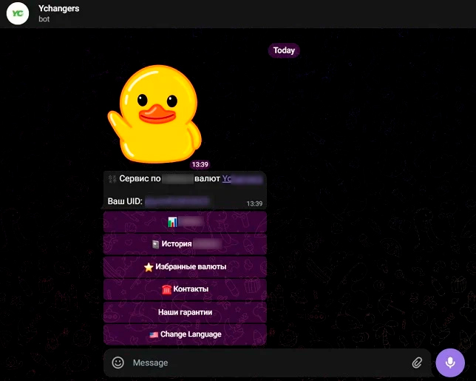Click the red telephone icon on Контакты

pos(166,289)
